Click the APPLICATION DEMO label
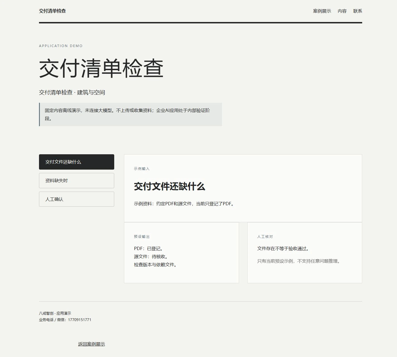This screenshot has width=397, height=357. 61,46
